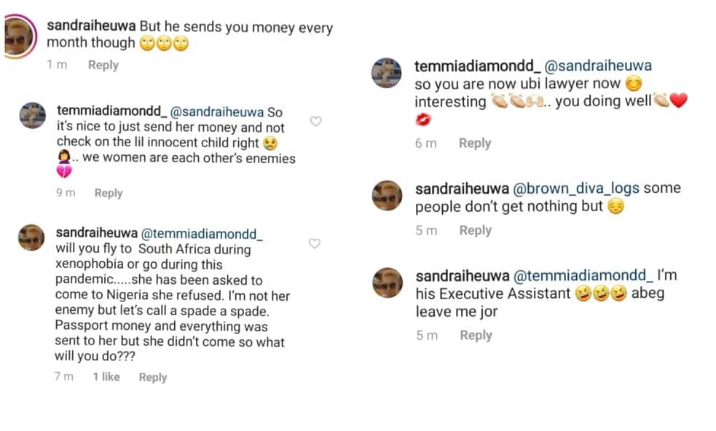Tap temmiadiamondd_'s avatar beside the 'ubi lawyer' comment
Viewport: 716px width, 431px height.
coord(387,75)
